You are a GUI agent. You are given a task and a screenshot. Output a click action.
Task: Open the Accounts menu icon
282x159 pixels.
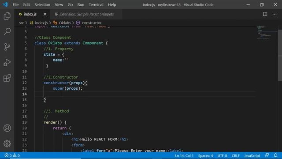(x=7, y=128)
